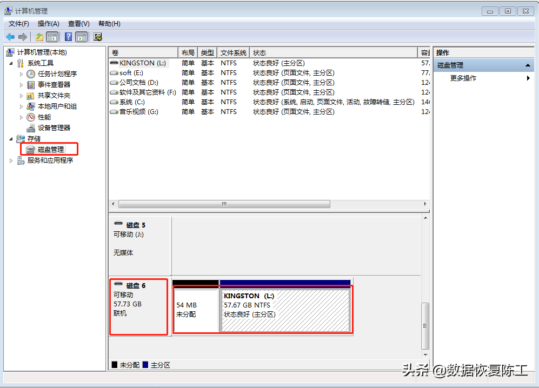Viewport: 539px width, 388px height.
Task: Click the disk view scroll-down arrow
Action: (x=425, y=354)
